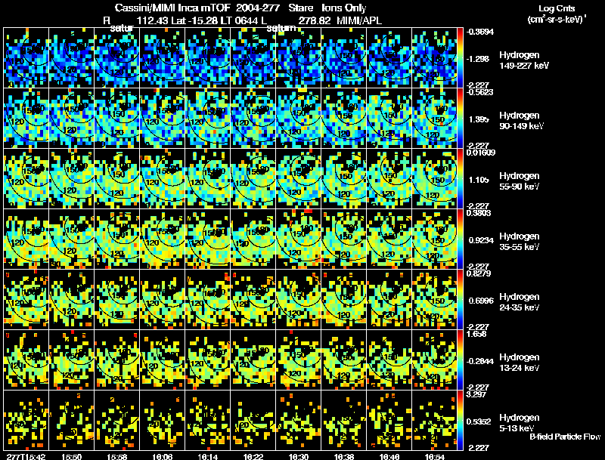Click the '16:38' time label
The width and height of the screenshot is (605, 460).
[x=344, y=457]
